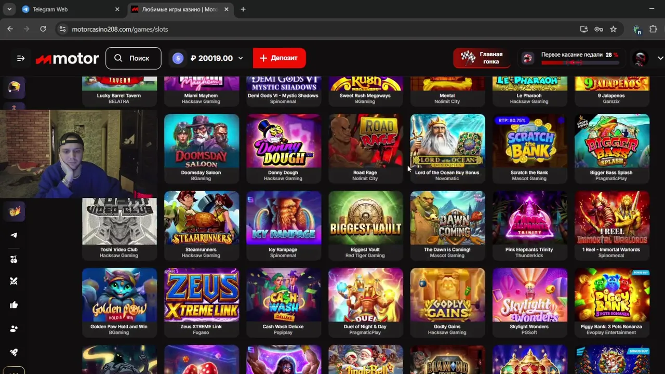
Task: Reload the page with refresh icon
Action: tap(43, 29)
